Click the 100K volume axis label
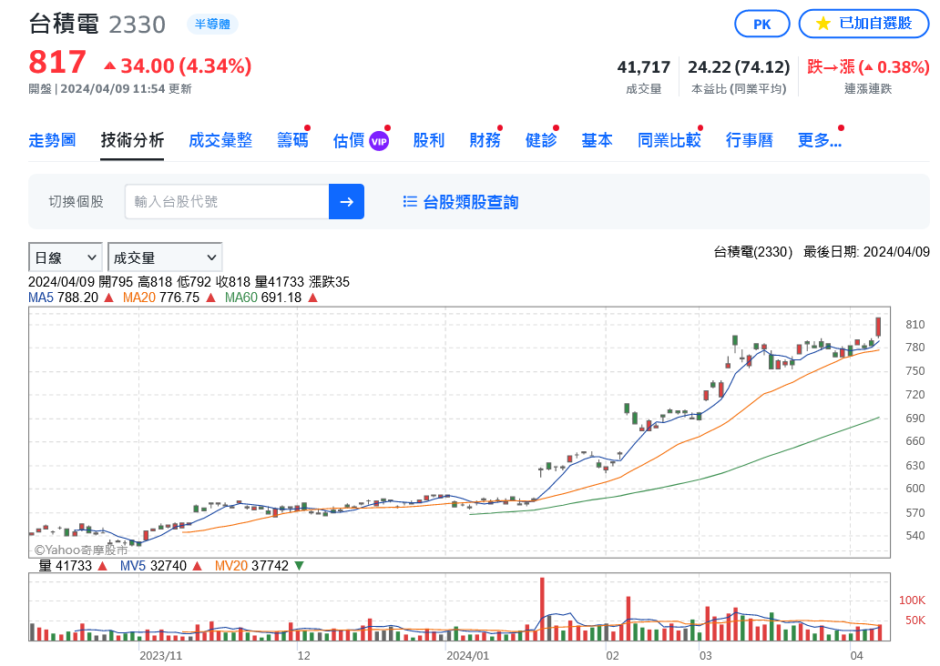This screenshot has width=940, height=666. [x=912, y=600]
